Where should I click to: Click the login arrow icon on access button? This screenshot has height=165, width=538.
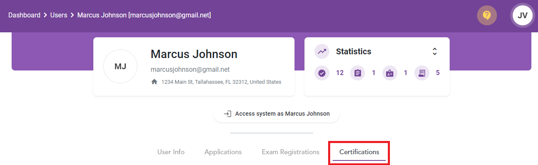(x=227, y=114)
